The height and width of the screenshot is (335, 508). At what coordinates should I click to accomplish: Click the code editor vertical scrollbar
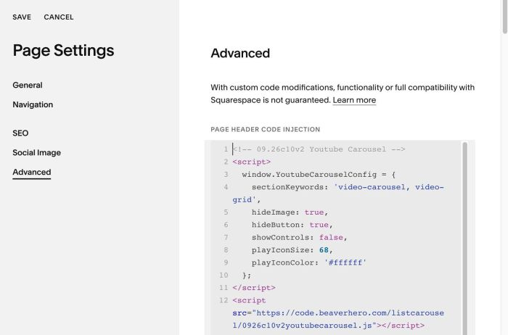pos(465,239)
